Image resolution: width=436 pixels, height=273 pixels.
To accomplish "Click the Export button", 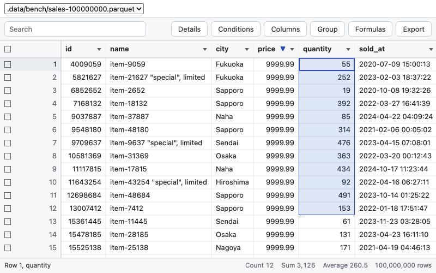I will [x=414, y=29].
